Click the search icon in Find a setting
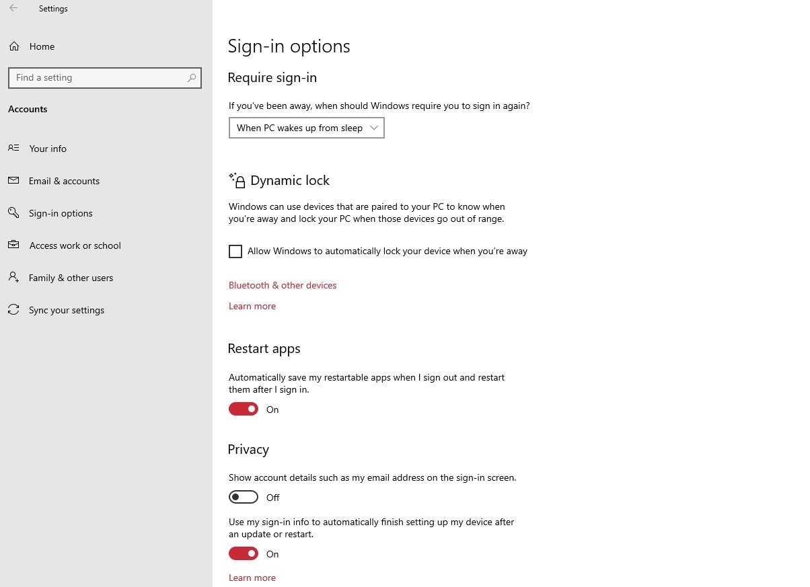This screenshot has height=587, width=810. (191, 78)
